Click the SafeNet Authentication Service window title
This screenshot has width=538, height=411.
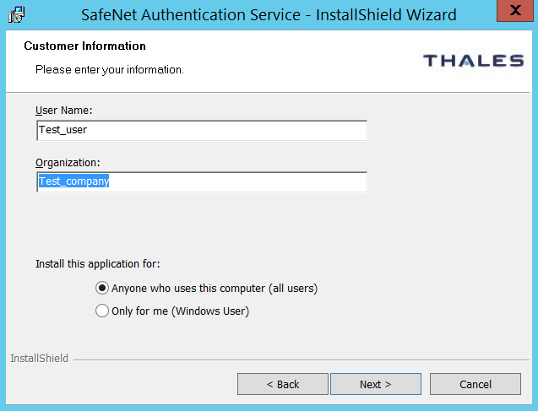click(269, 14)
